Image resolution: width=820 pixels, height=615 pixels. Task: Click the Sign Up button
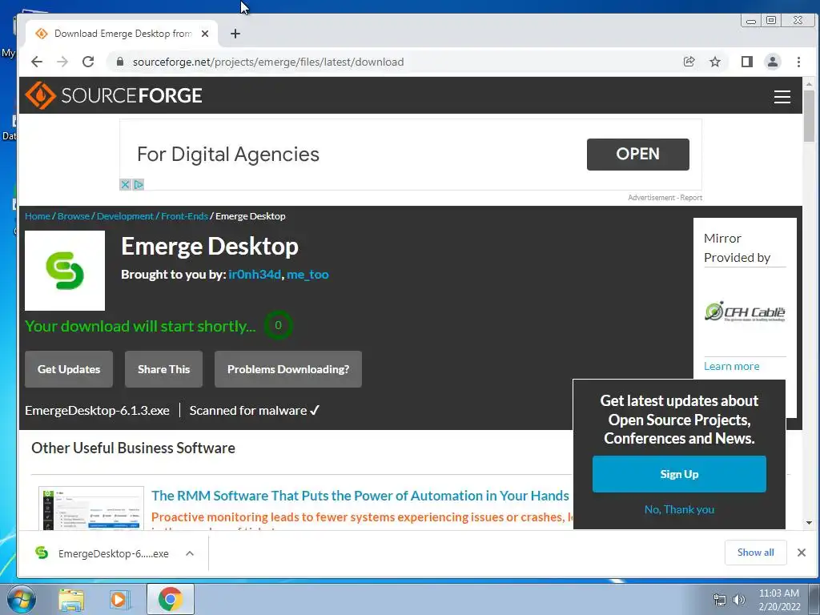[x=679, y=474]
